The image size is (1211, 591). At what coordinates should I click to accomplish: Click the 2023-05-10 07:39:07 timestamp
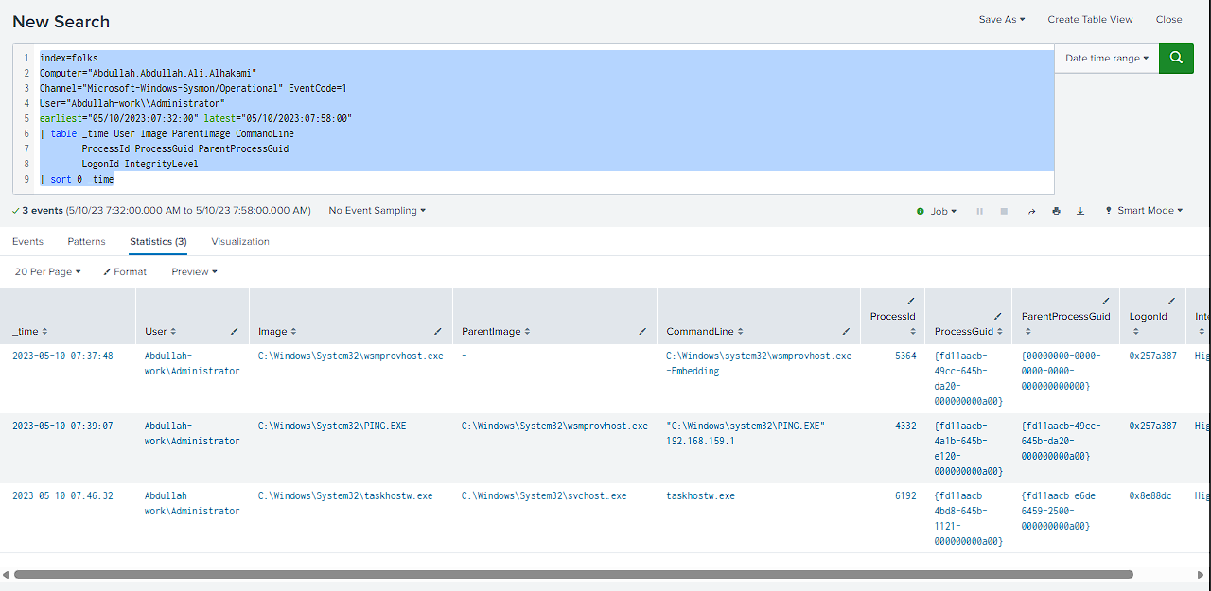[x=62, y=426]
